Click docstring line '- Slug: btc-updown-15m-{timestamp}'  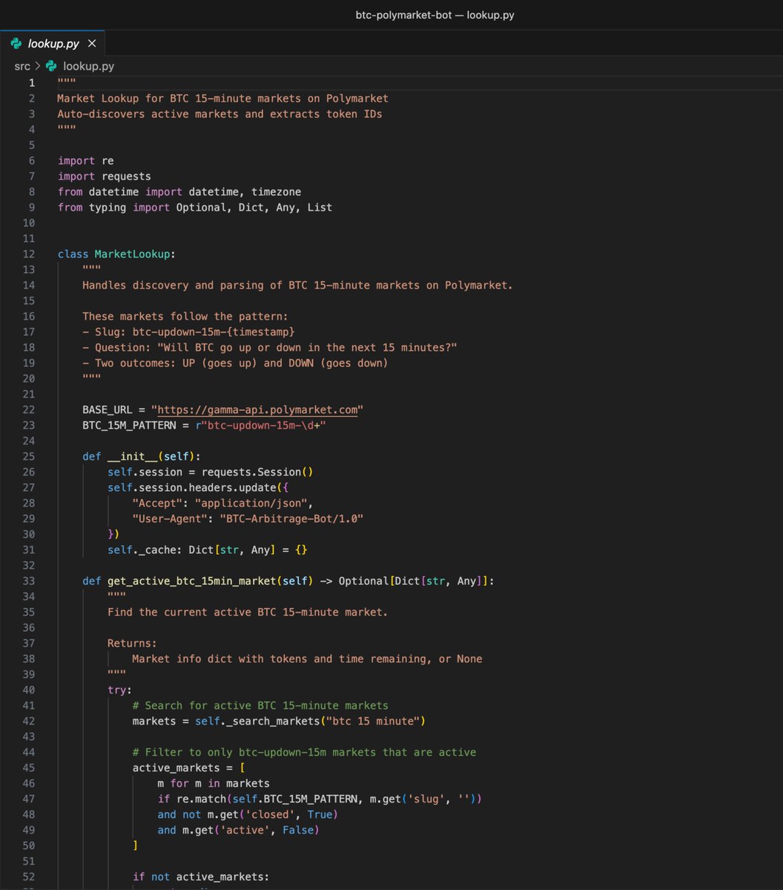pyautogui.click(x=188, y=332)
